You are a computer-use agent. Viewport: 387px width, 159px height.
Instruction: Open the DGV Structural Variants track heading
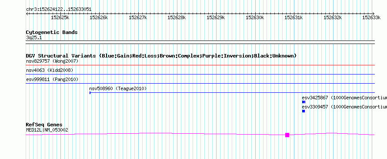pyautogui.click(x=161, y=56)
